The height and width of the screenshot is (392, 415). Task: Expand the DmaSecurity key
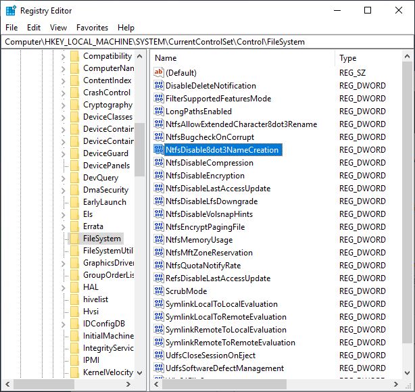(63, 191)
